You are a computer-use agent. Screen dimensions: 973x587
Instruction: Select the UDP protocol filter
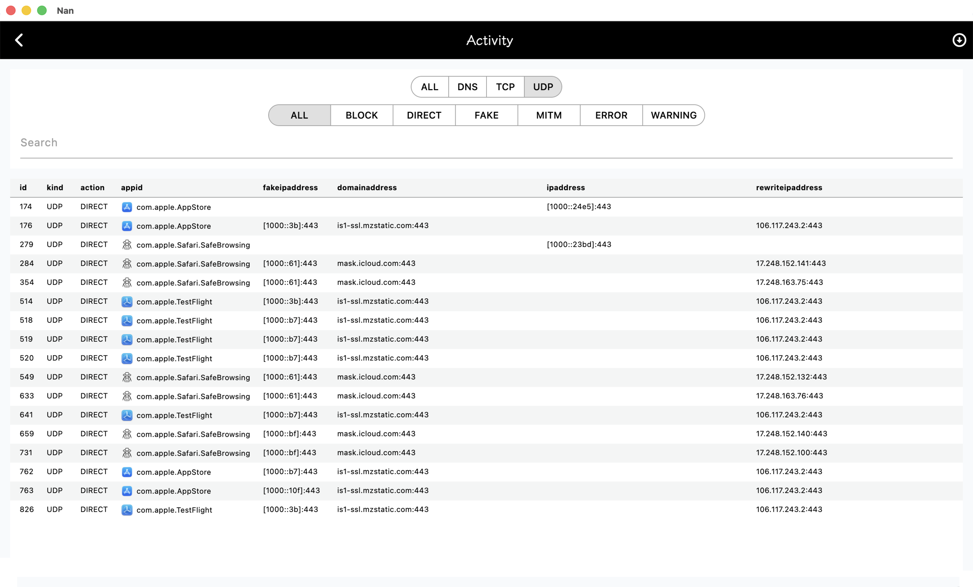click(543, 87)
